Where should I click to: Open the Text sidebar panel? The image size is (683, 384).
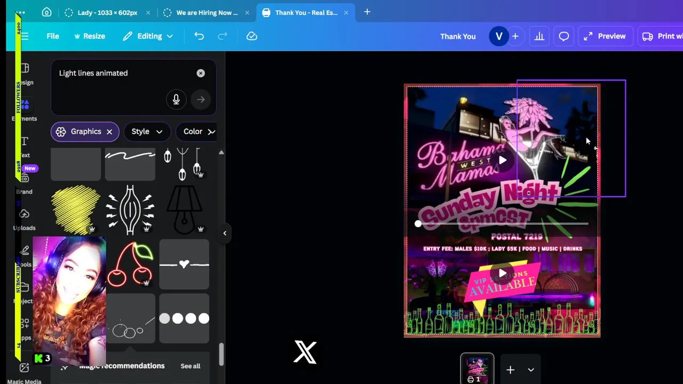click(25, 147)
